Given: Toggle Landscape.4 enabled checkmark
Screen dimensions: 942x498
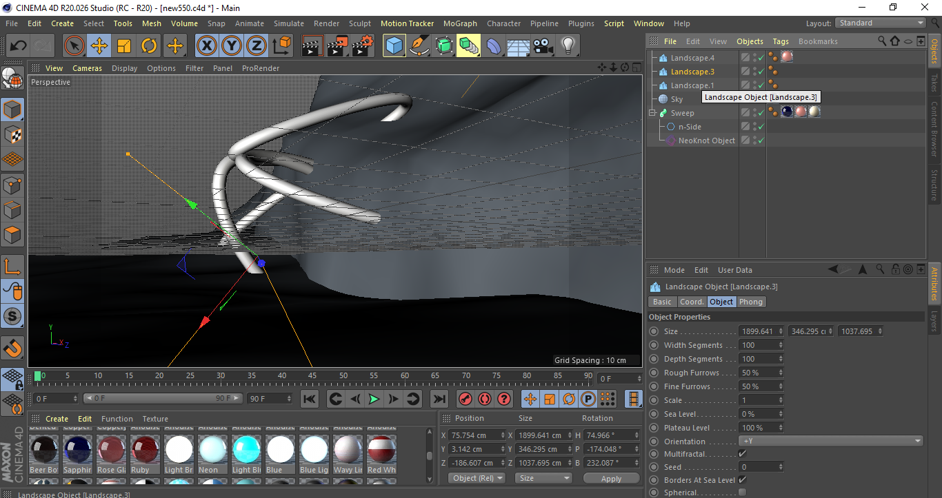Looking at the screenshot, I should (761, 58).
